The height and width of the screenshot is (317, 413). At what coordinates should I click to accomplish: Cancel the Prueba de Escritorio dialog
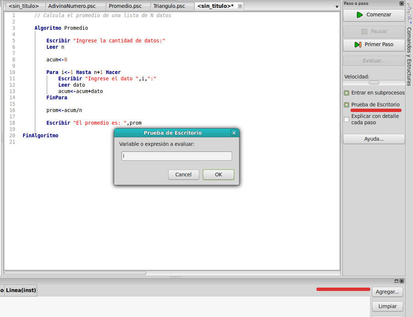(183, 174)
